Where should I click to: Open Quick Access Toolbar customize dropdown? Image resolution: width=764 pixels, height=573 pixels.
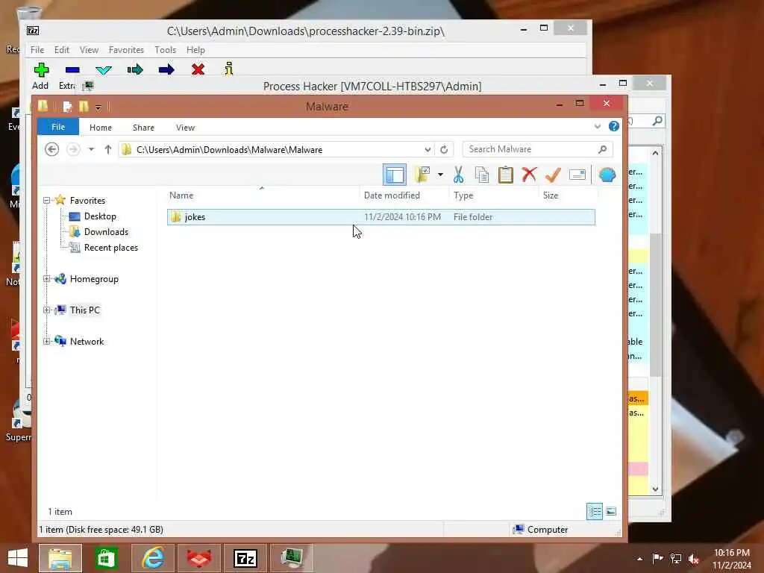[98, 107]
